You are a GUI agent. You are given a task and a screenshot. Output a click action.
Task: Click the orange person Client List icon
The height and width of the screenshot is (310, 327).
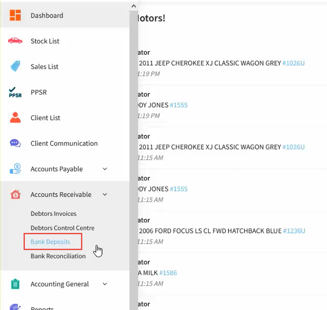click(15, 117)
